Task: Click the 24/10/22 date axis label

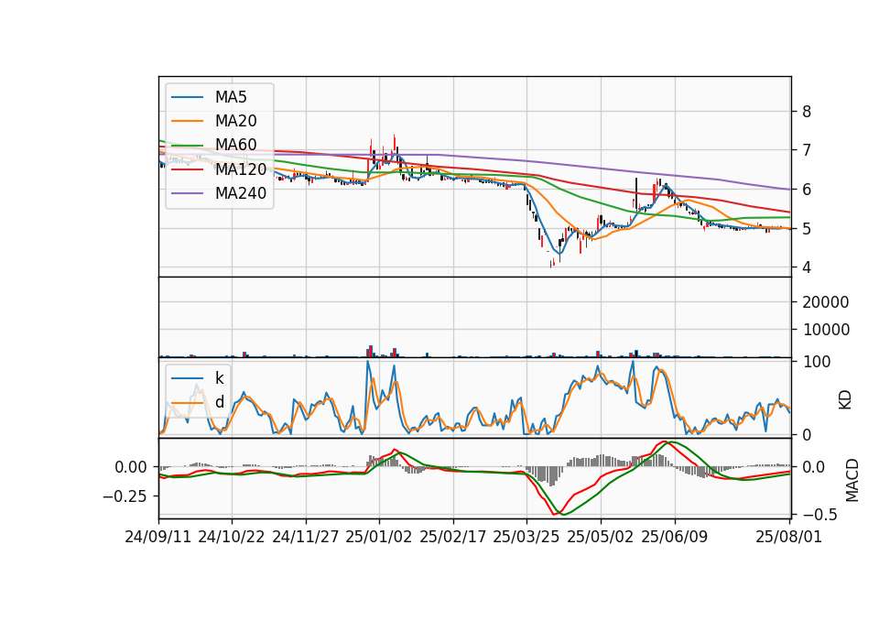Action: (232, 537)
